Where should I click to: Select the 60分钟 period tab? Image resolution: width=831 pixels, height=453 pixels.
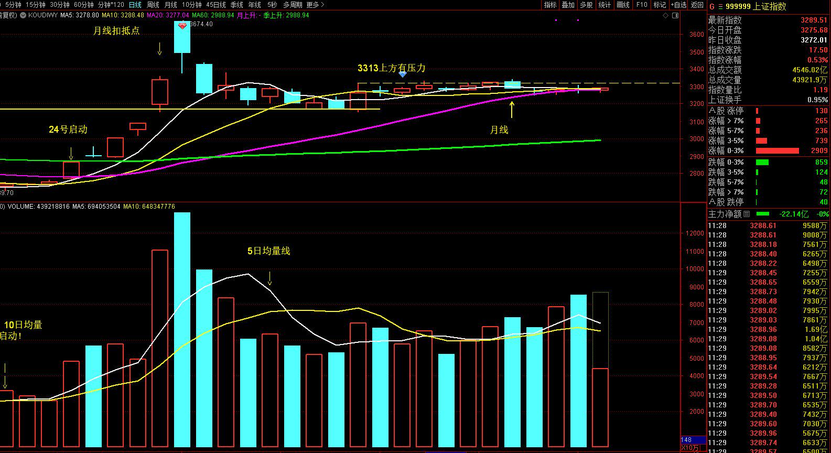click(83, 5)
